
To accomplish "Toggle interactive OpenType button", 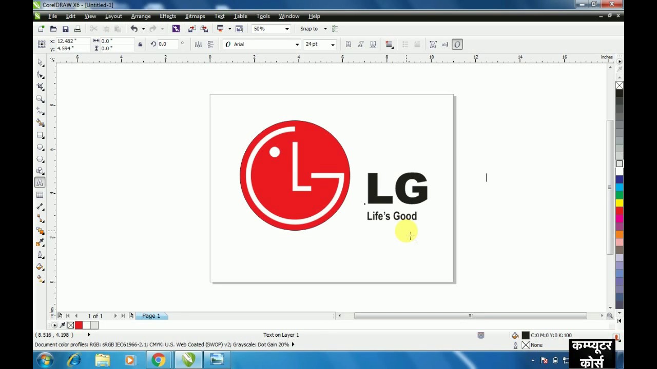I will (457, 45).
